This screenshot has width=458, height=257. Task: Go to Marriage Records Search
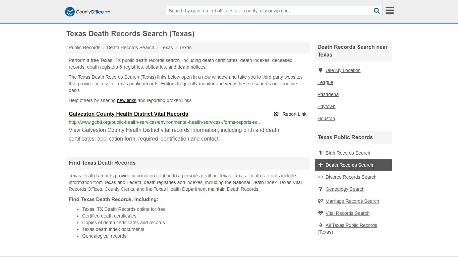coord(352,201)
